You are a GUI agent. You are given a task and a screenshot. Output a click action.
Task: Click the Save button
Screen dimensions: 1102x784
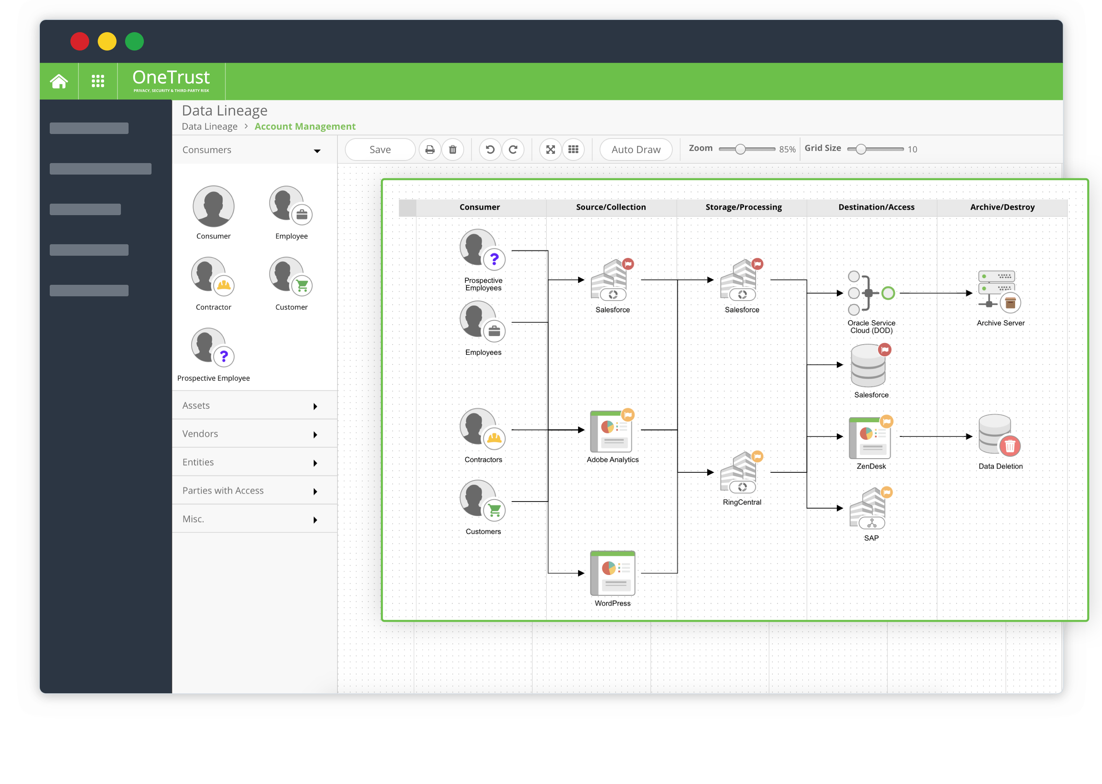coord(380,150)
